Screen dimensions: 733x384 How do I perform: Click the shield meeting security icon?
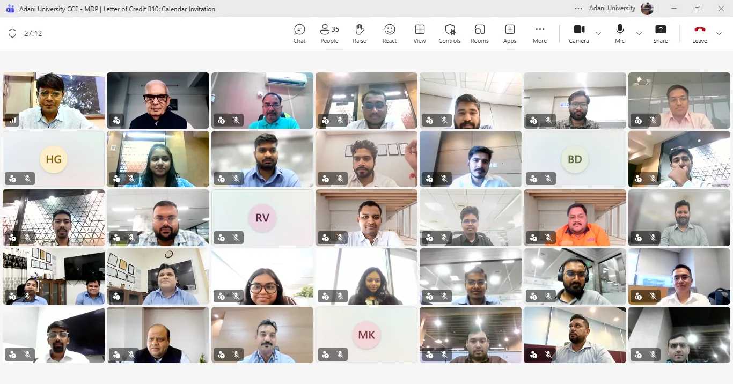click(12, 33)
